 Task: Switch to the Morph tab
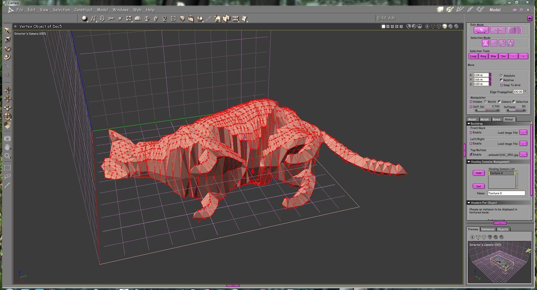(x=484, y=119)
